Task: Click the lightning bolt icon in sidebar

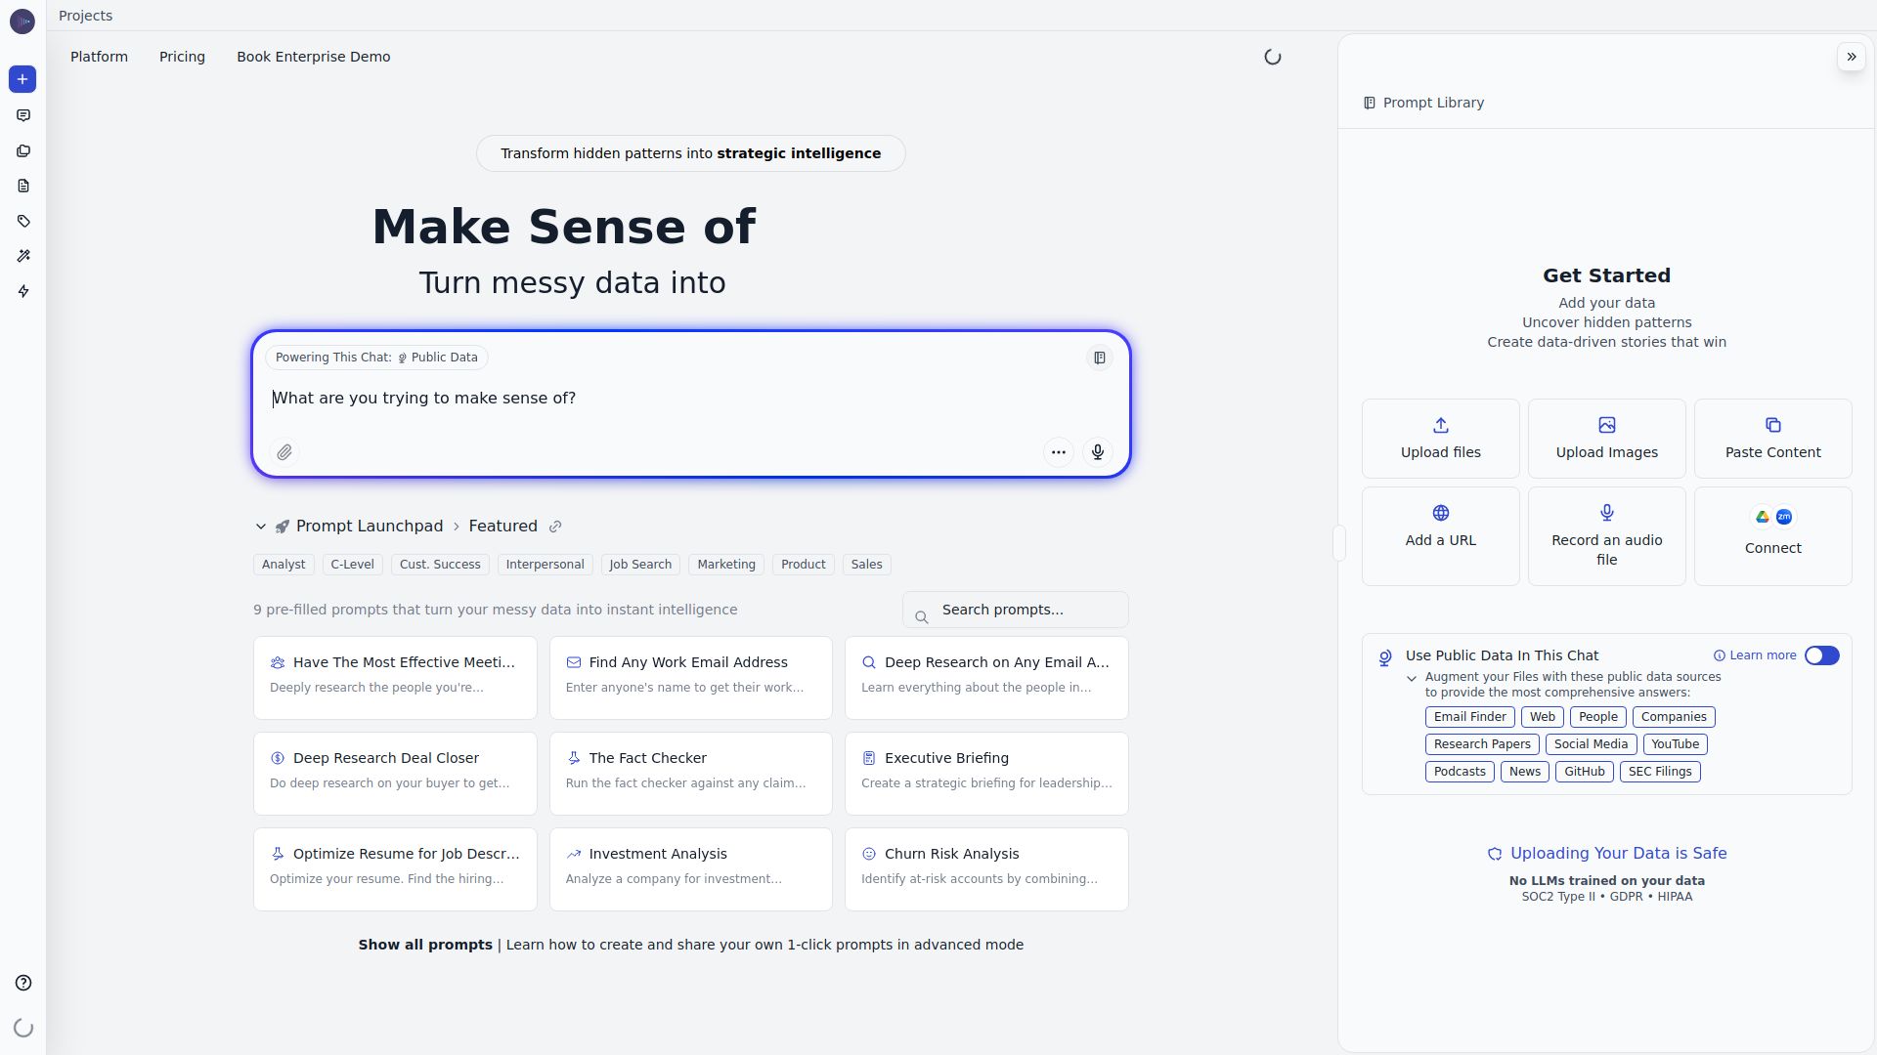Action: (x=22, y=291)
